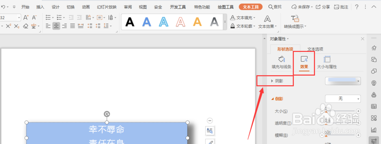
Task: Open the 插入 ribbon tab
Action: (40, 7)
